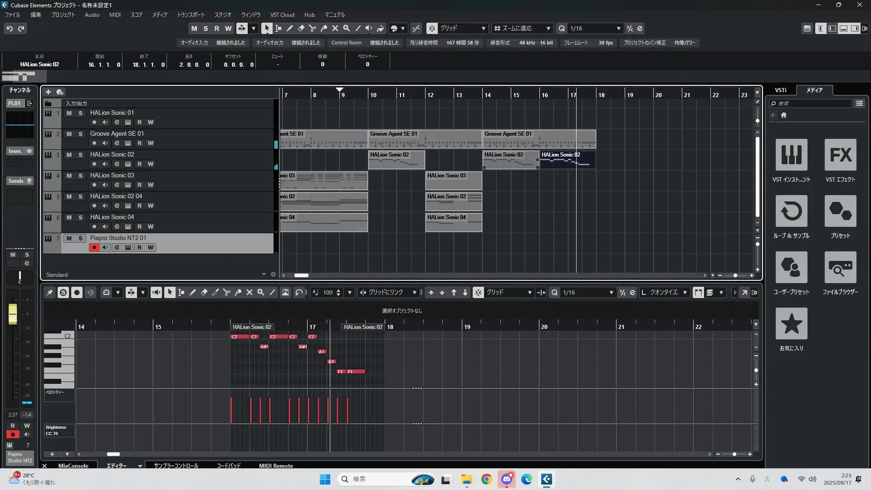Switch to the MixConsole tab

[x=73, y=465]
